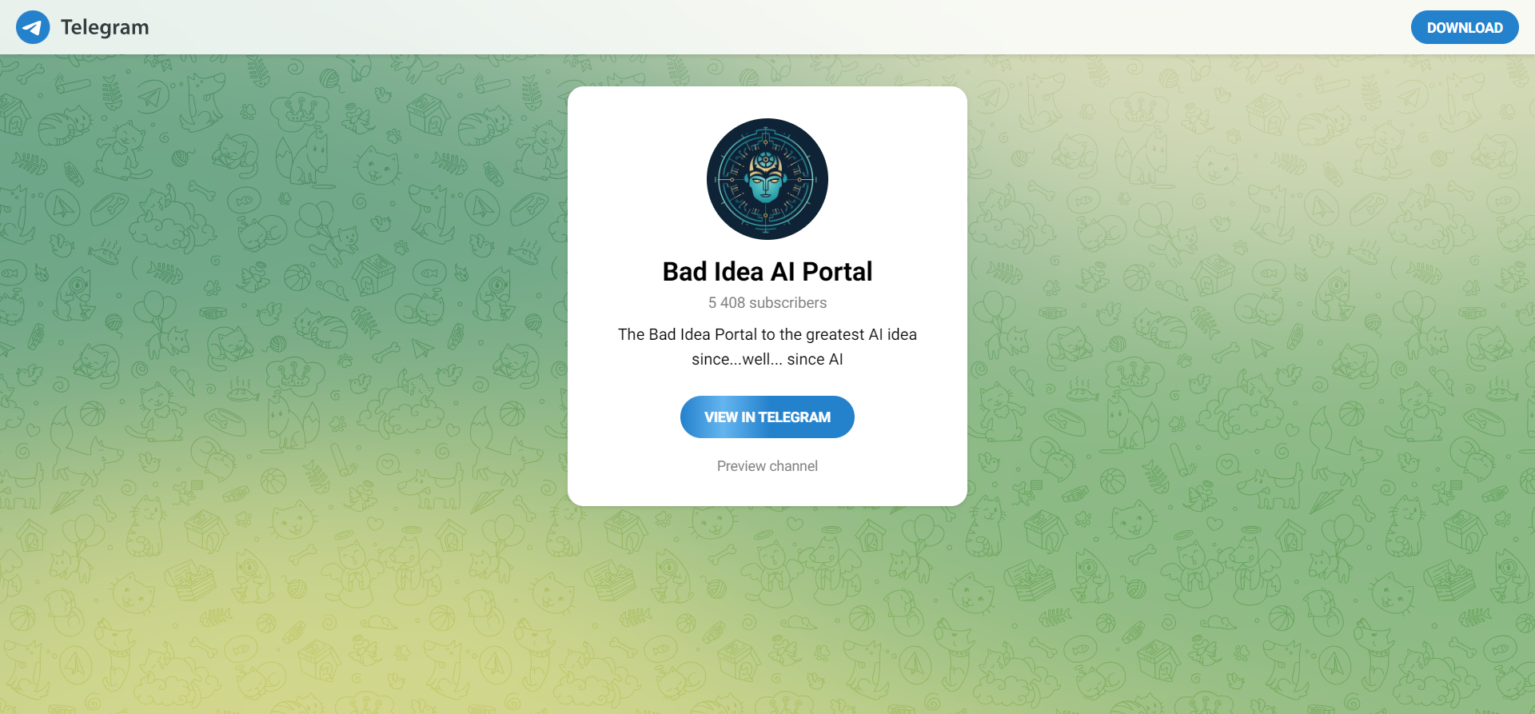Open the Bad Idea AI channel avatar
This screenshot has height=714, width=1535.
(767, 179)
